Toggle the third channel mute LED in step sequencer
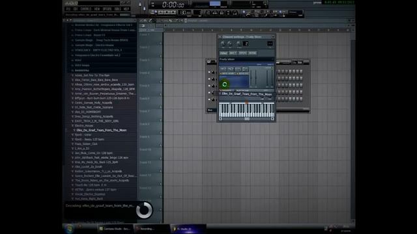This screenshot has width=417, height=234. 209,86
